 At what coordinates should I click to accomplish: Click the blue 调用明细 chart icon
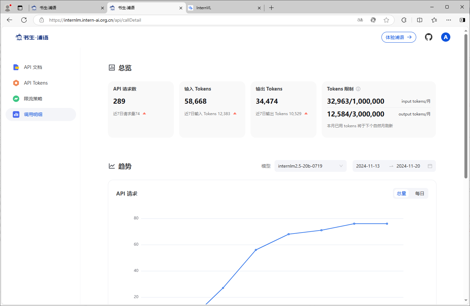tap(16, 114)
